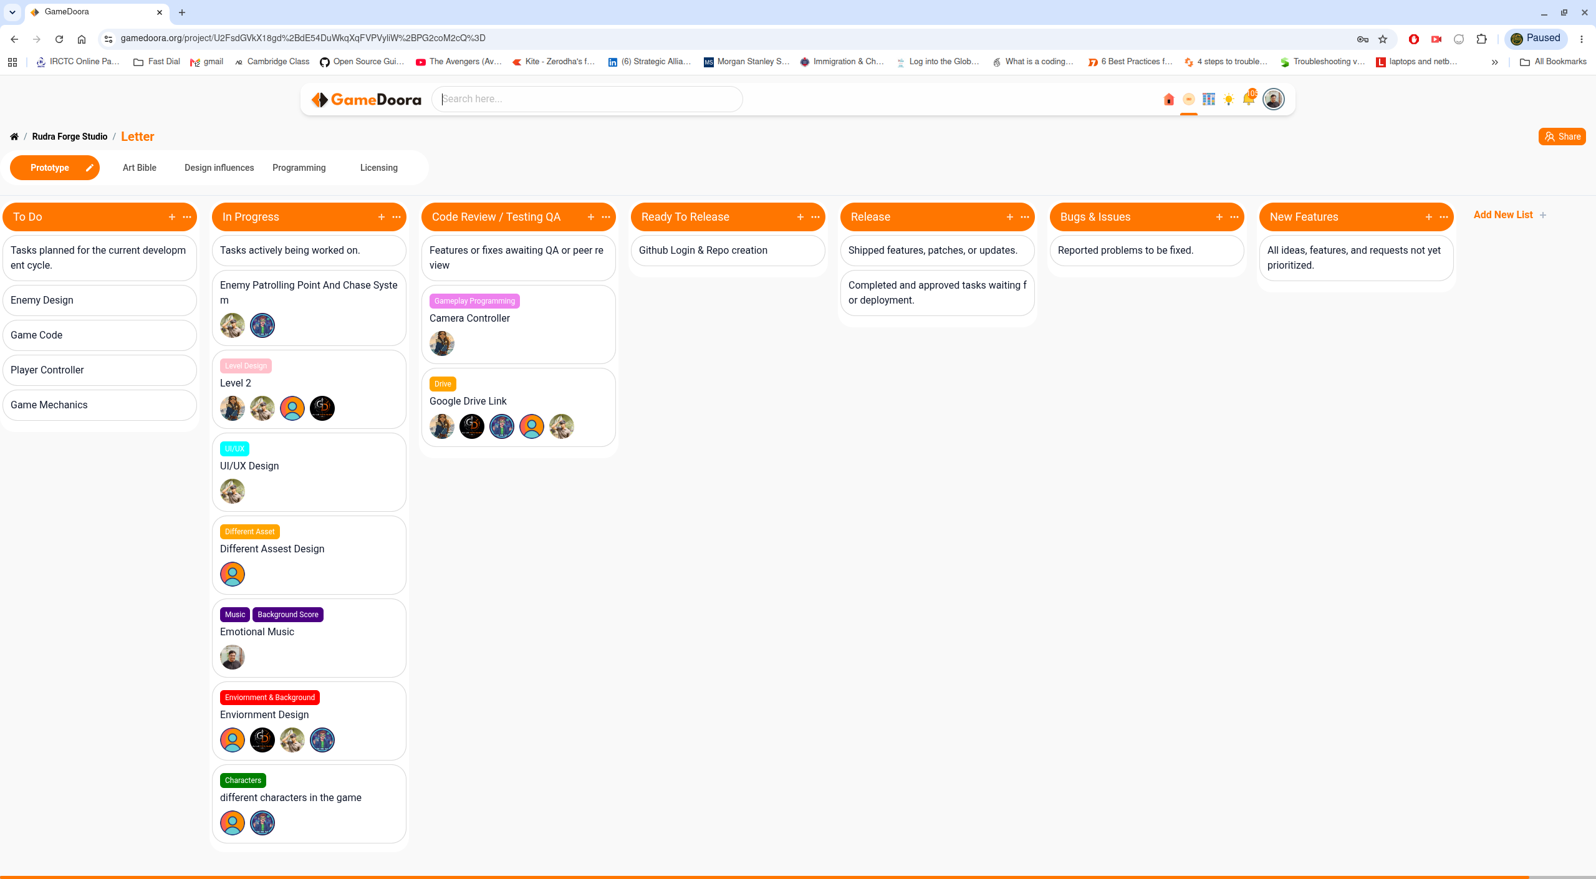Click the Rudra Forge Studio breadcrumb

(70, 137)
